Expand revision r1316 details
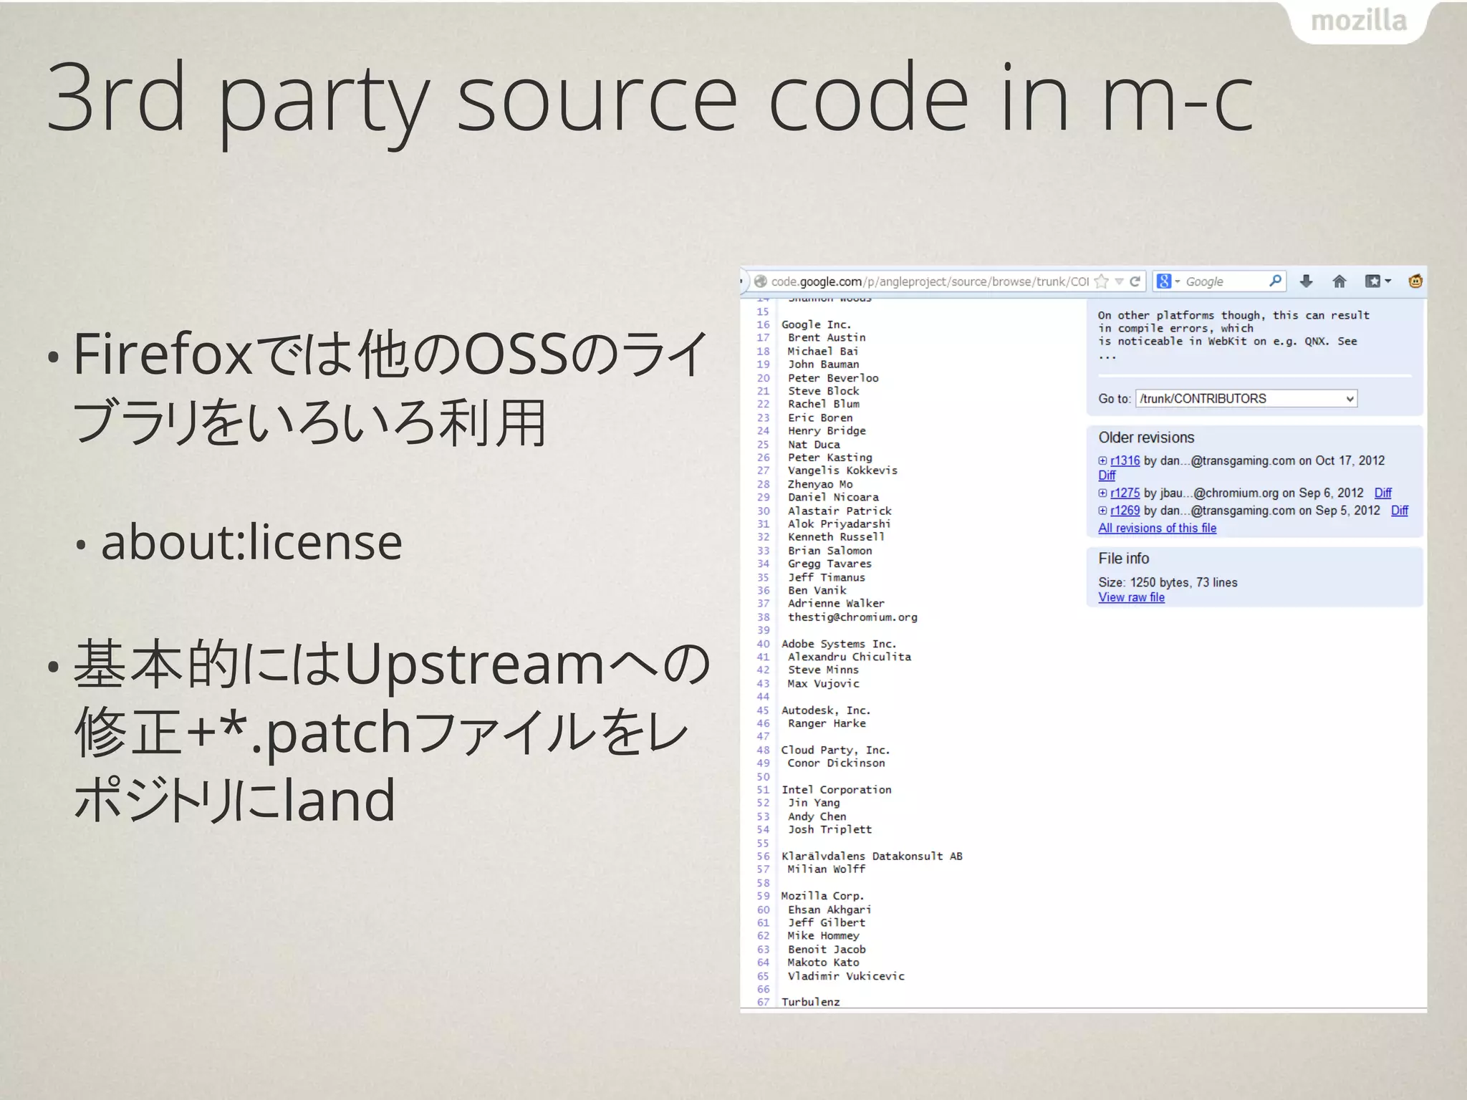The image size is (1467, 1100). click(x=1102, y=460)
